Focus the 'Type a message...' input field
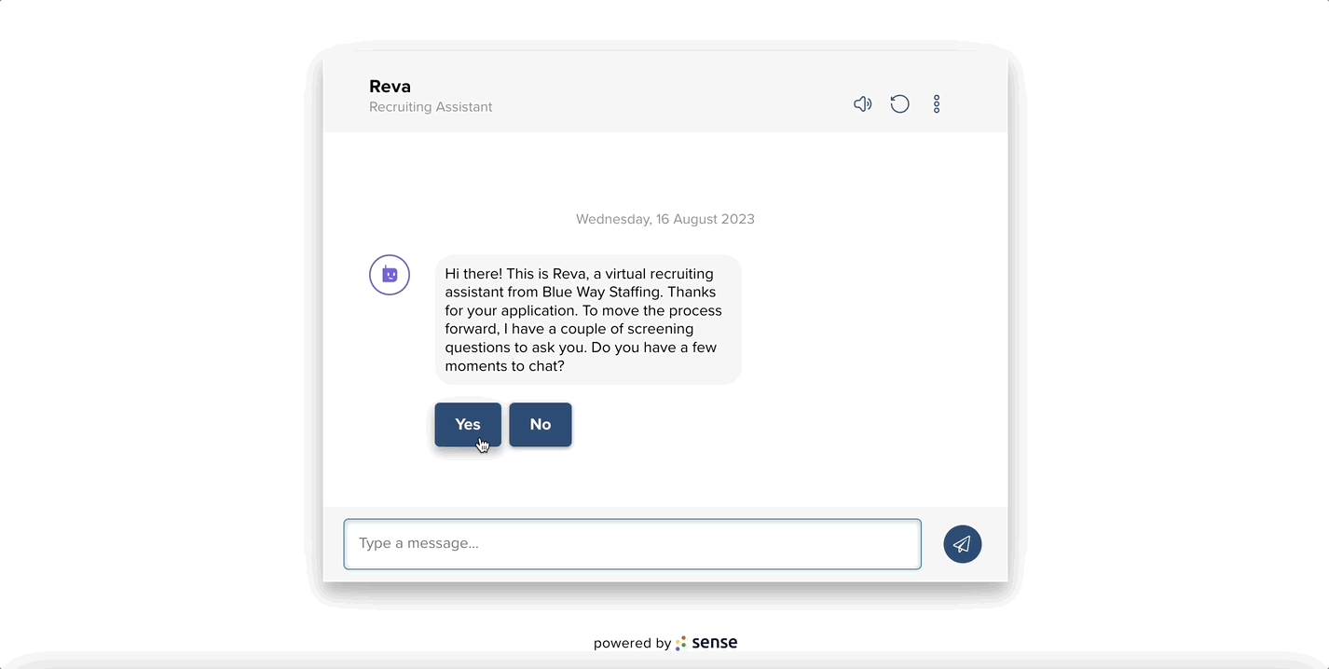The width and height of the screenshot is (1329, 669). tap(633, 544)
